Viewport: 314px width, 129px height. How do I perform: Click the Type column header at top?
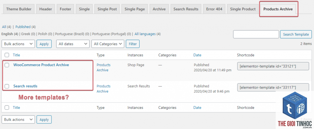pyautogui.click(x=101, y=55)
